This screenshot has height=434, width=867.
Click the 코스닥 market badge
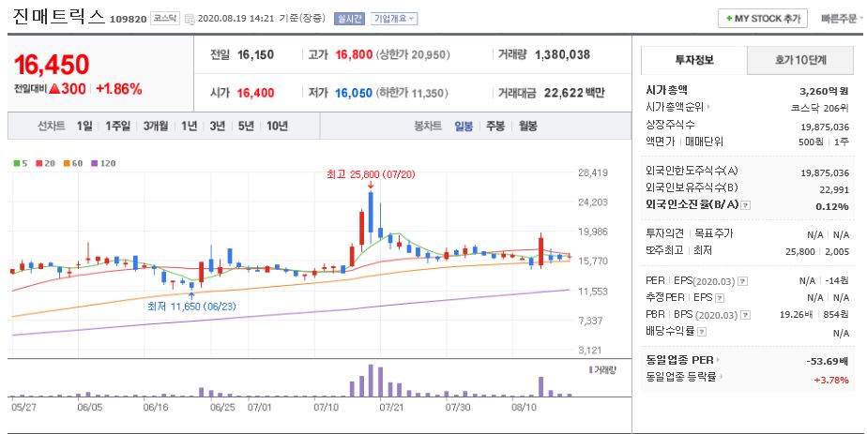tap(165, 18)
